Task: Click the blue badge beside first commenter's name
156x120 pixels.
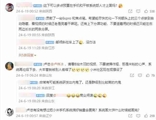Action: pyautogui.click(x=37, y=6)
